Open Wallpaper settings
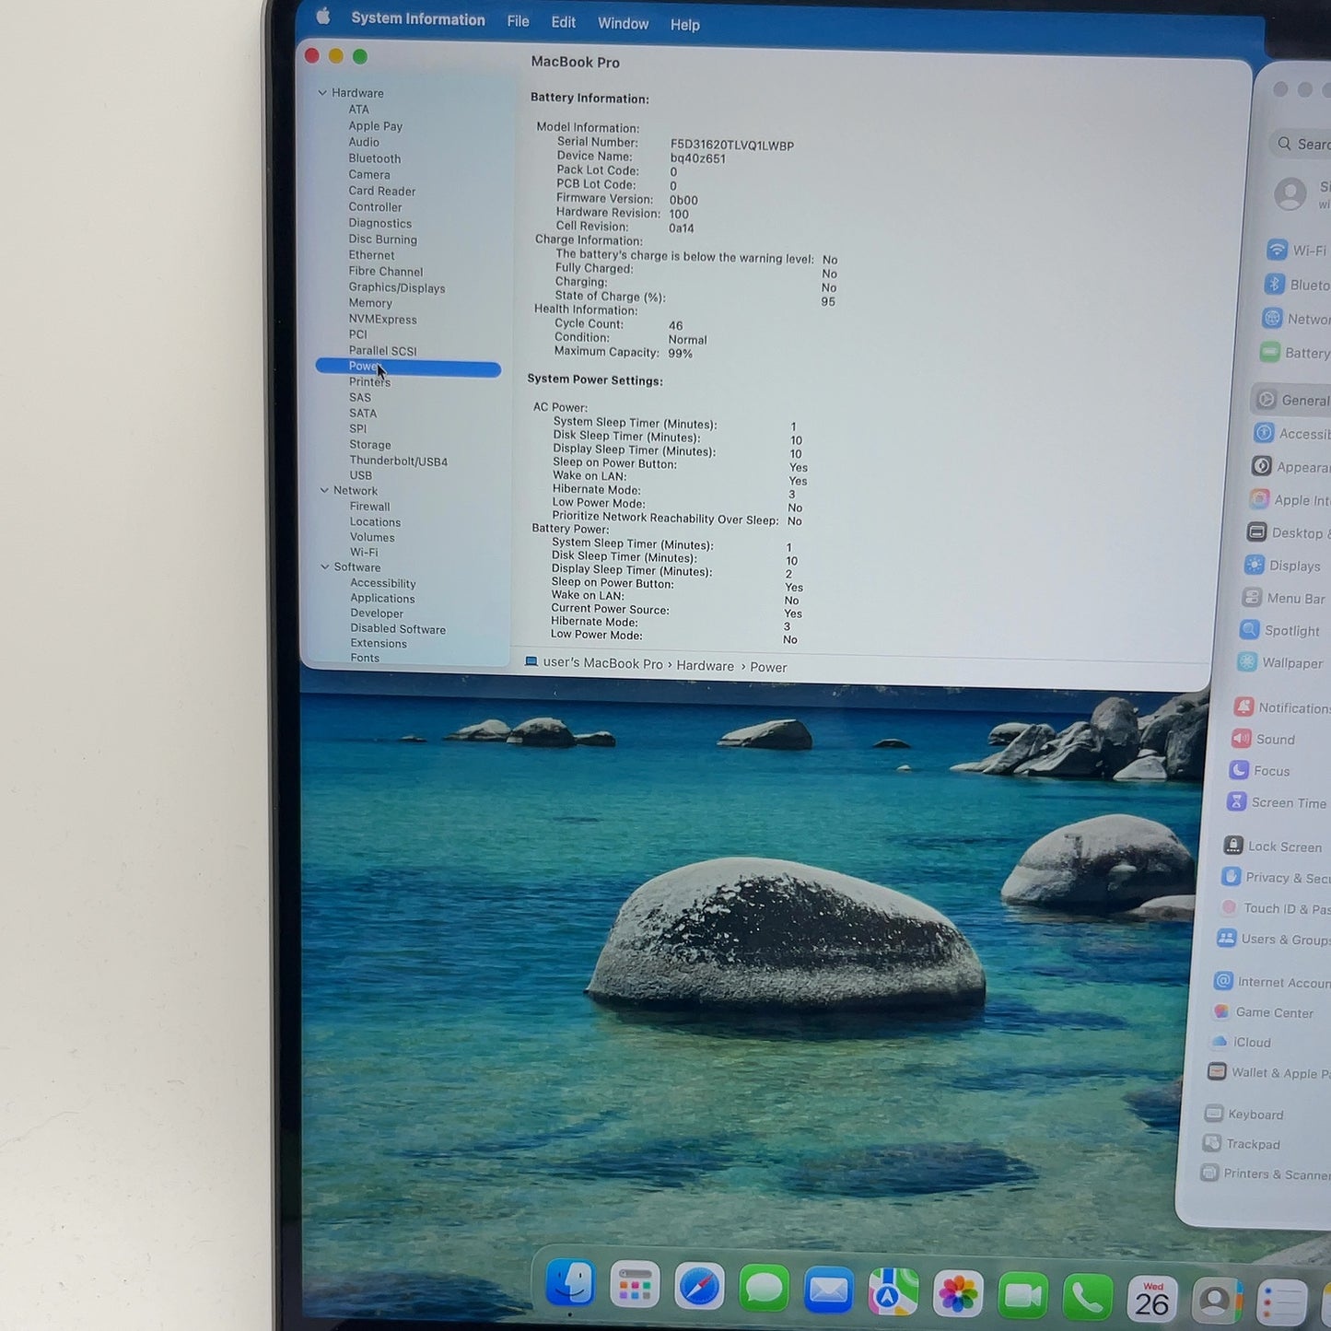Viewport: 1331px width, 1331px height. pos(1280,663)
